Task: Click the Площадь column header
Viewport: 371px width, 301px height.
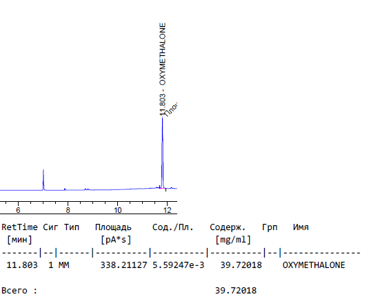Action: pyautogui.click(x=113, y=227)
